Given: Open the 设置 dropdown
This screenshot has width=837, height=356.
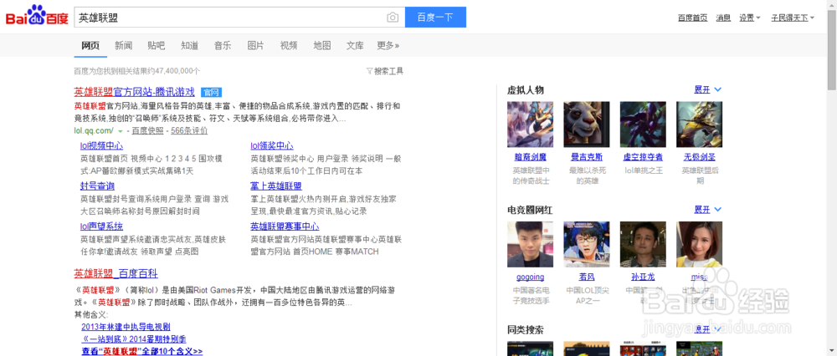Looking at the screenshot, I should (749, 18).
